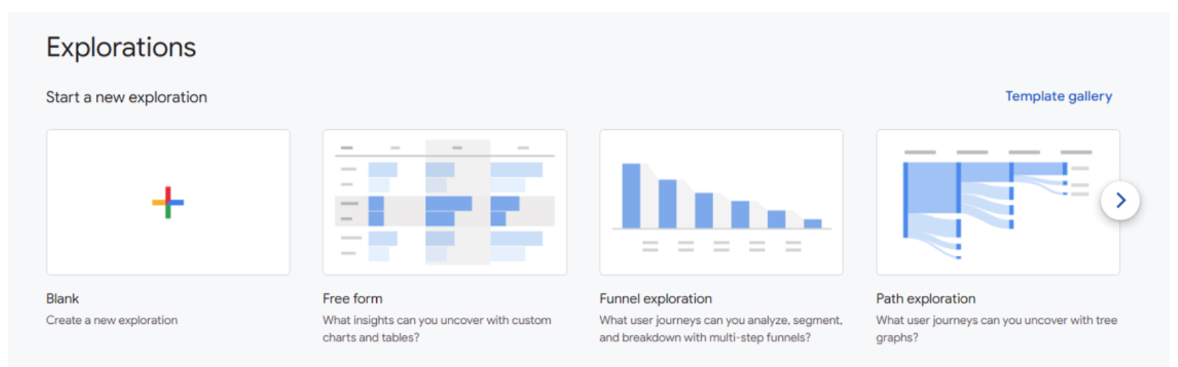
Task: Pick the Path exploration tree graph thumbnail
Action: (998, 202)
